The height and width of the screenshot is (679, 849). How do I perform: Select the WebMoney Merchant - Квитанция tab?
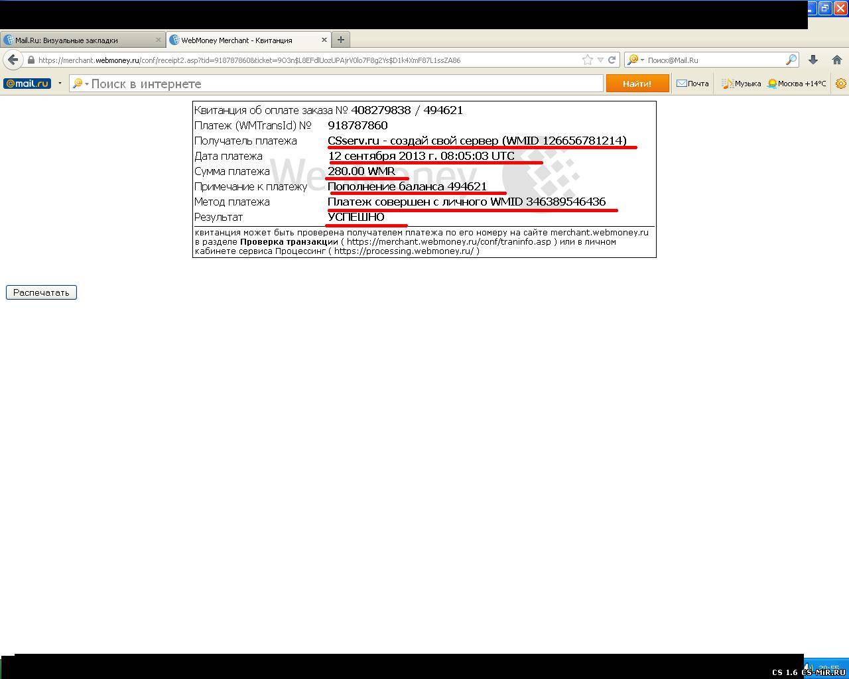pos(248,40)
